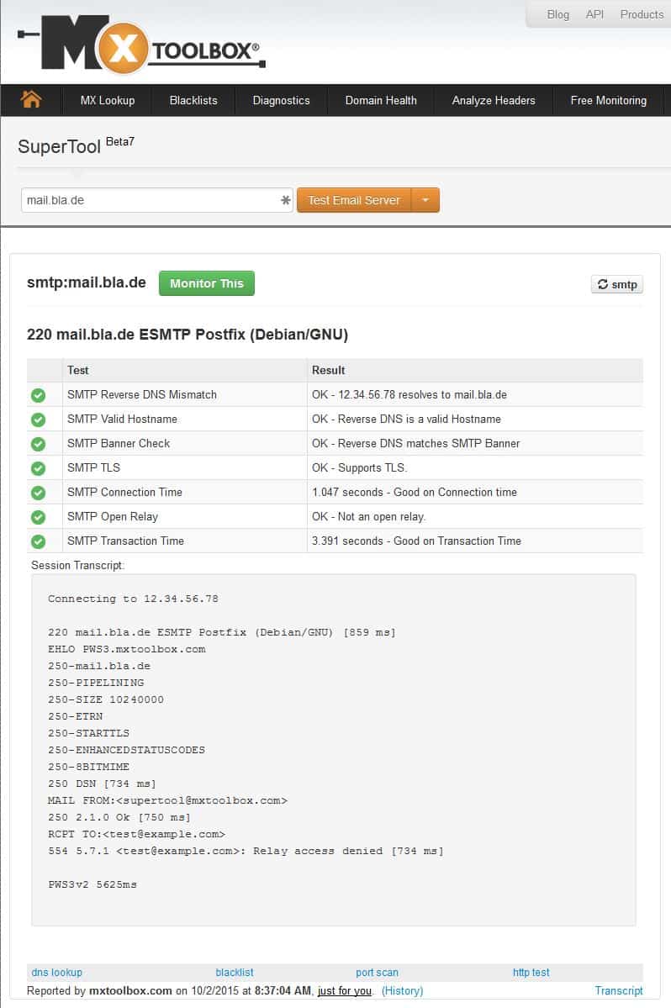This screenshot has height=1008, width=671.
Task: Click the green Monitor This button
Action: [x=207, y=283]
